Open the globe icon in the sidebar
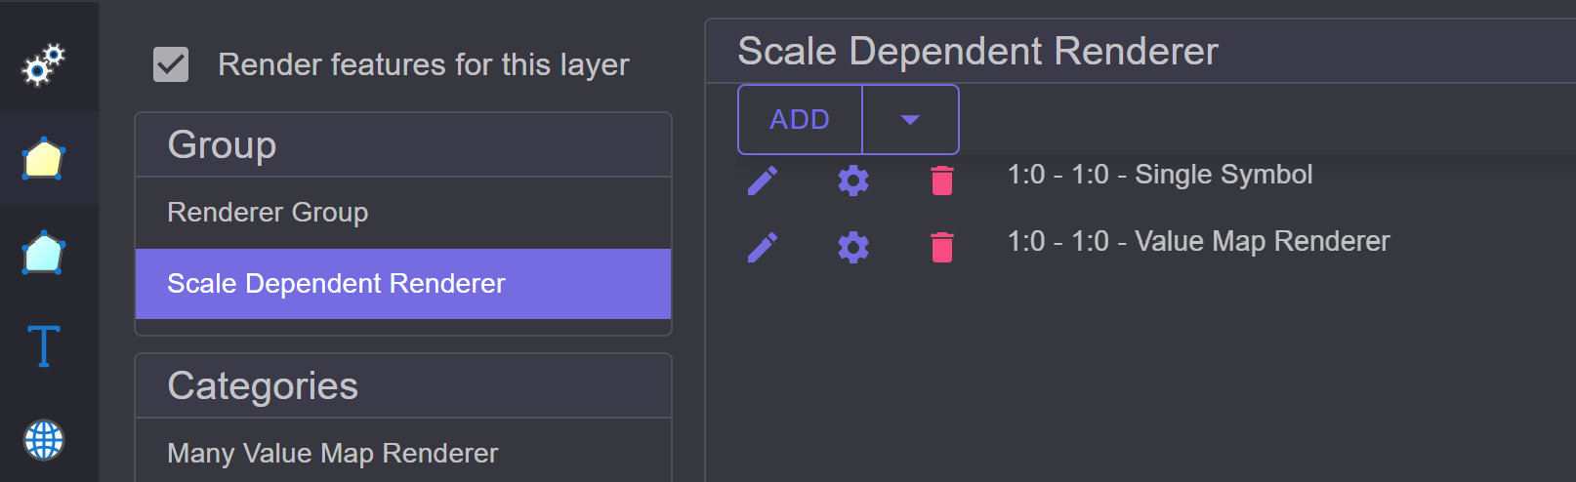 [x=43, y=440]
